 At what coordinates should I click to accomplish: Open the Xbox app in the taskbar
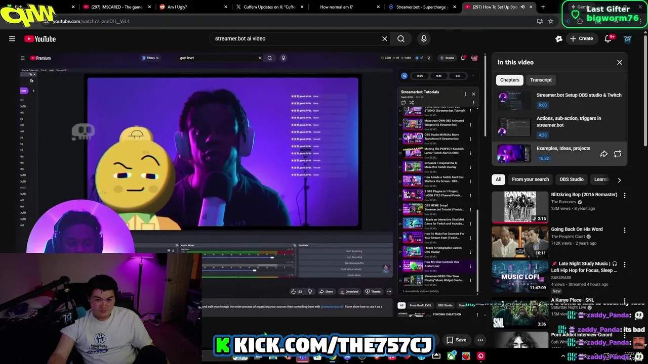click(x=451, y=356)
